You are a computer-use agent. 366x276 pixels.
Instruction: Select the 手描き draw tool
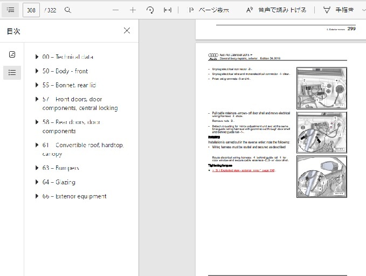(x=339, y=10)
